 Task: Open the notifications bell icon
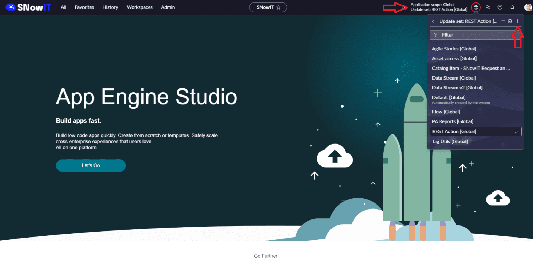(x=512, y=7)
